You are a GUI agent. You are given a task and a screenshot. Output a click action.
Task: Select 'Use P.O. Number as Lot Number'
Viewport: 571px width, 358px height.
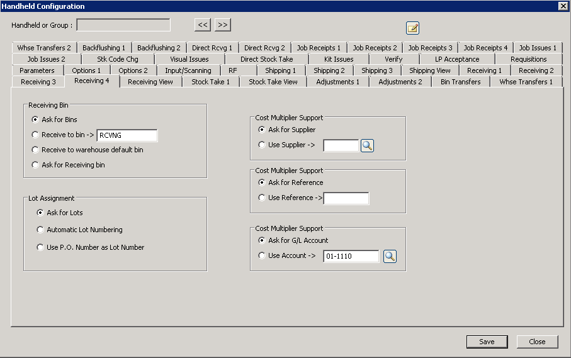pyautogui.click(x=41, y=247)
